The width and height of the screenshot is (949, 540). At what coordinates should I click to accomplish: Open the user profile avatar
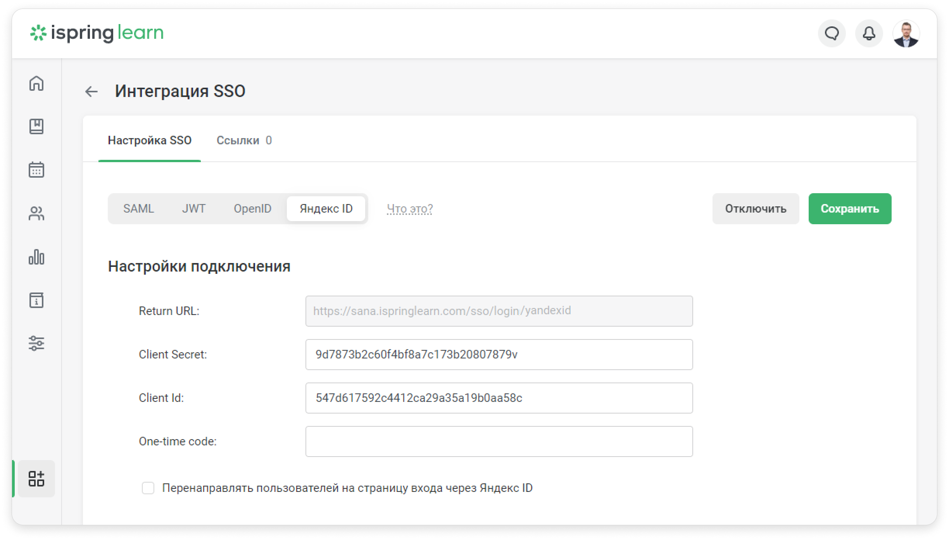pyautogui.click(x=906, y=33)
